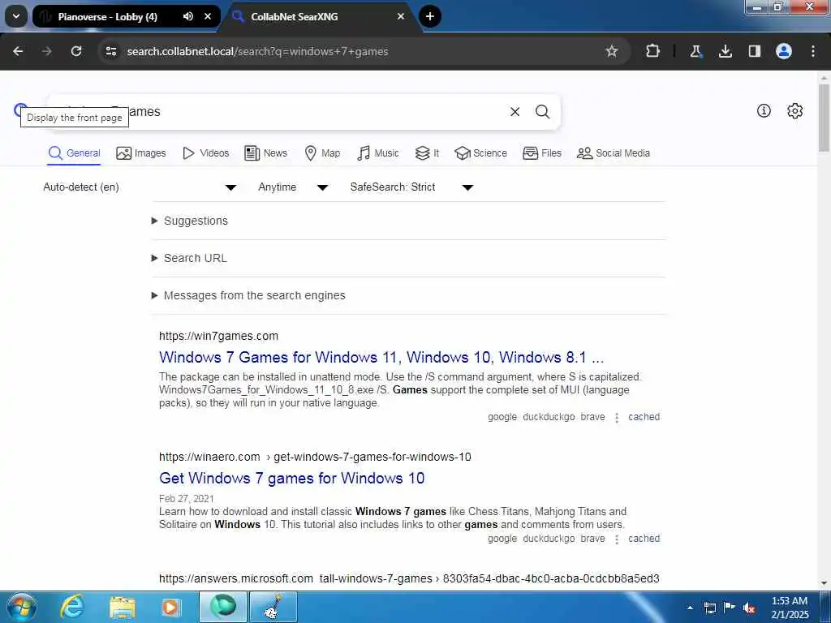The width and height of the screenshot is (831, 623).
Task: Go back to the previous page
Action: [x=18, y=51]
